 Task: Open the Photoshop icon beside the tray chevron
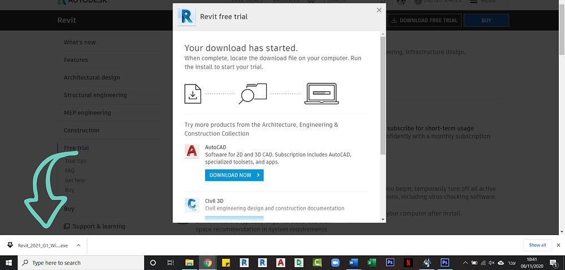(445, 263)
